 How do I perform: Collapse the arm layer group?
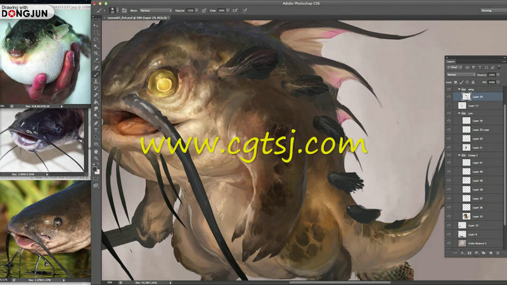459,113
